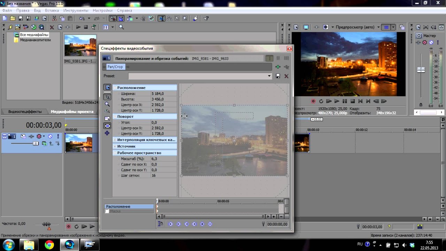Click the magnifier search icon in media toolbar
This screenshot has height=251, width=446.
point(121,27)
